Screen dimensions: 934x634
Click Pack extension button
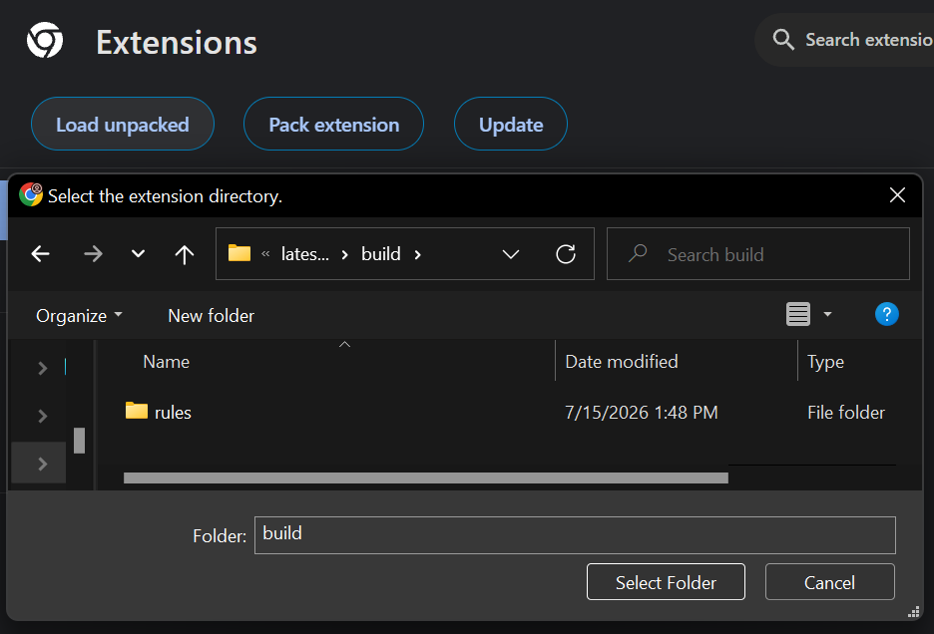click(x=333, y=124)
